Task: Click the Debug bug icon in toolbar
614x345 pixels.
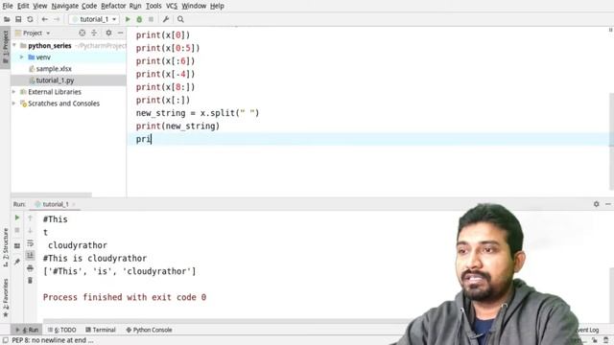Action: 139,19
